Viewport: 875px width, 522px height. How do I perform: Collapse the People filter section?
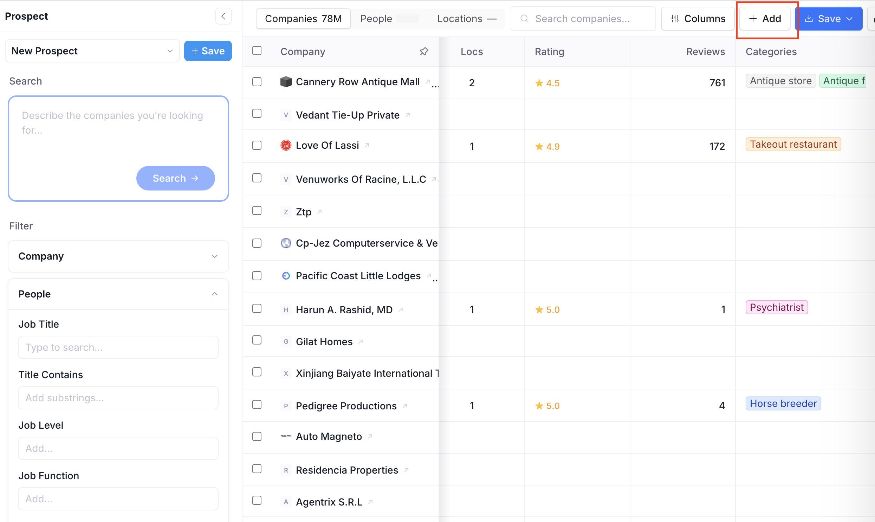[118, 294]
